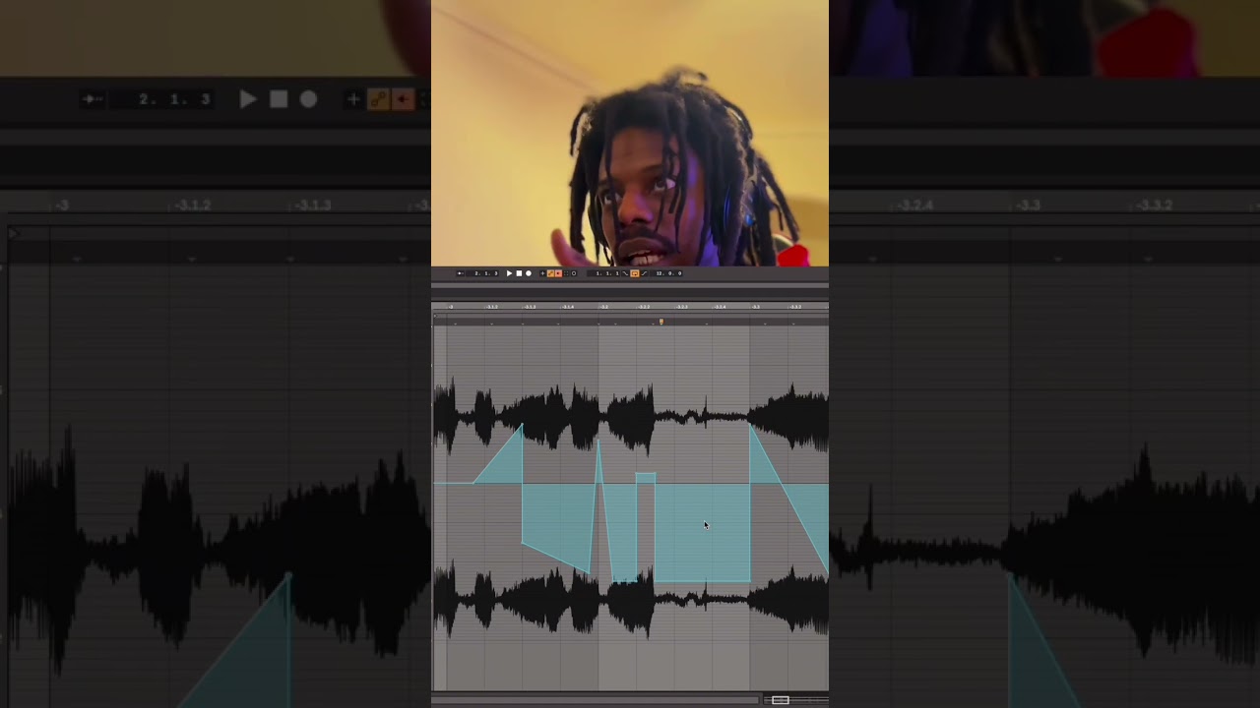Click the Re-enable Automation red arrow icon
Image resolution: width=1260 pixels, height=708 pixels.
click(x=558, y=273)
